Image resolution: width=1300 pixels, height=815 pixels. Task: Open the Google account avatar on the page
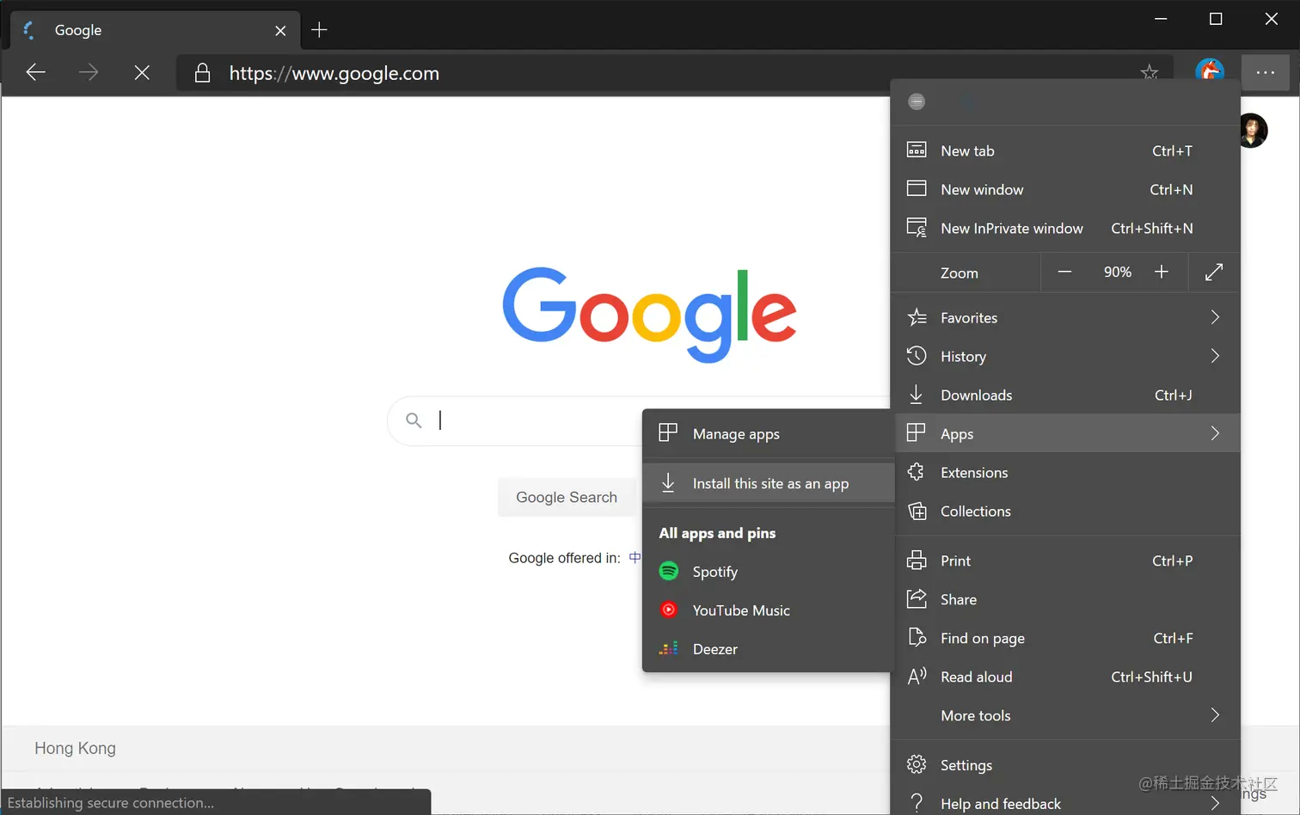point(1253,131)
